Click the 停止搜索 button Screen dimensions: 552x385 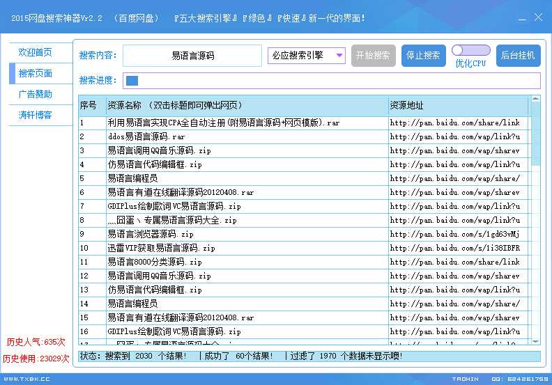(423, 56)
